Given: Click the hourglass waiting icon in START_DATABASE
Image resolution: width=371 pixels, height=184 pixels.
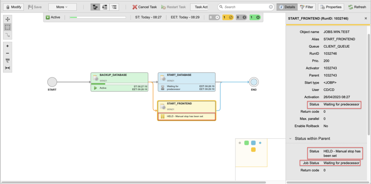Looking at the screenshot, I should click(162, 88).
